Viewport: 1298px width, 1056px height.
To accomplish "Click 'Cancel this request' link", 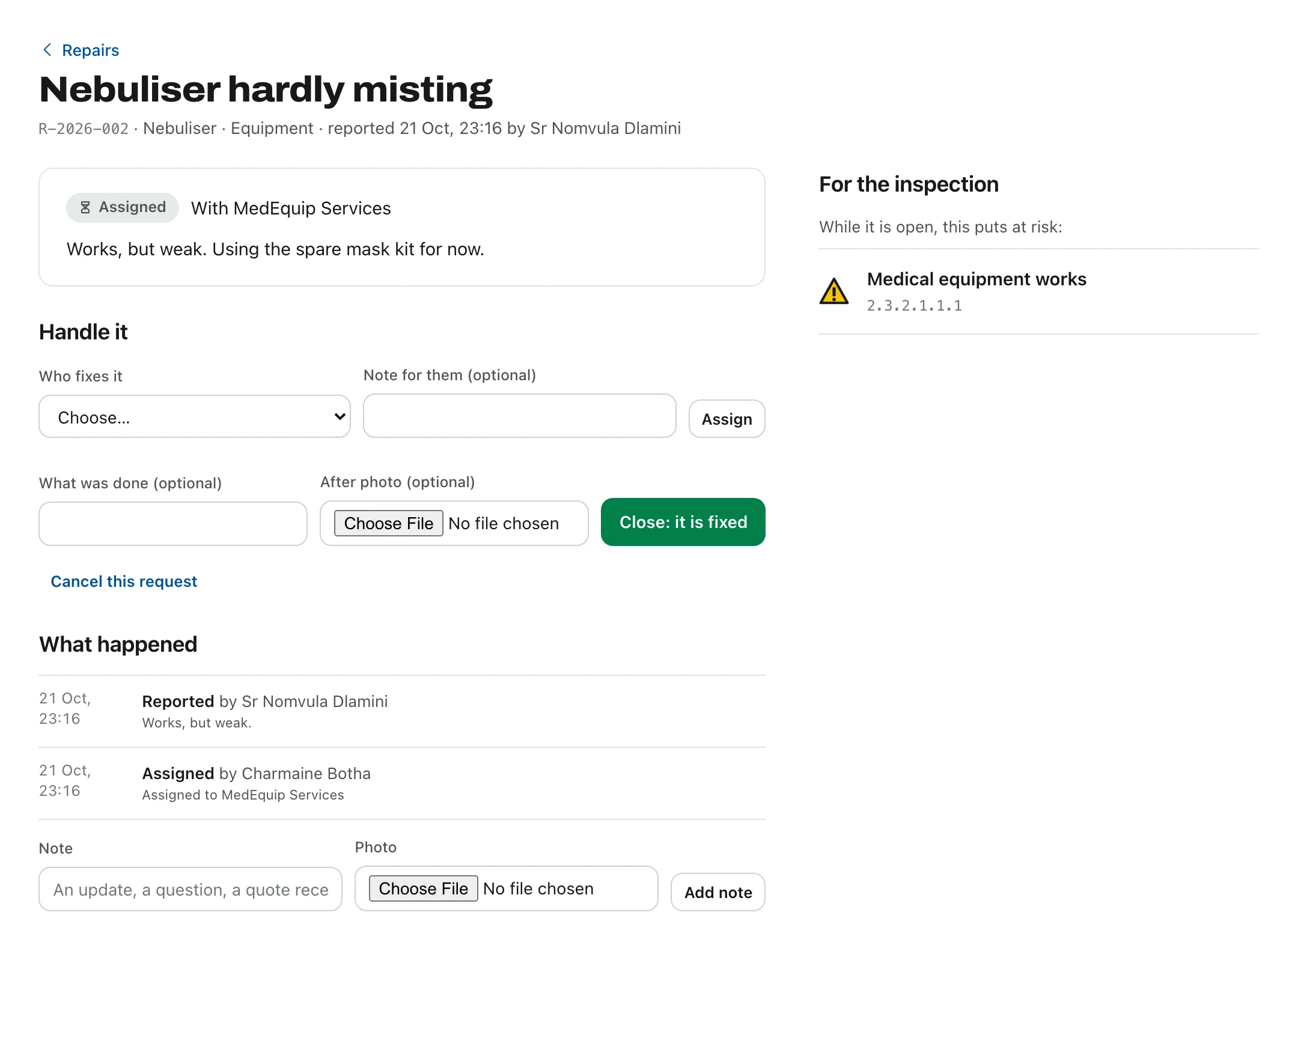I will 124,581.
